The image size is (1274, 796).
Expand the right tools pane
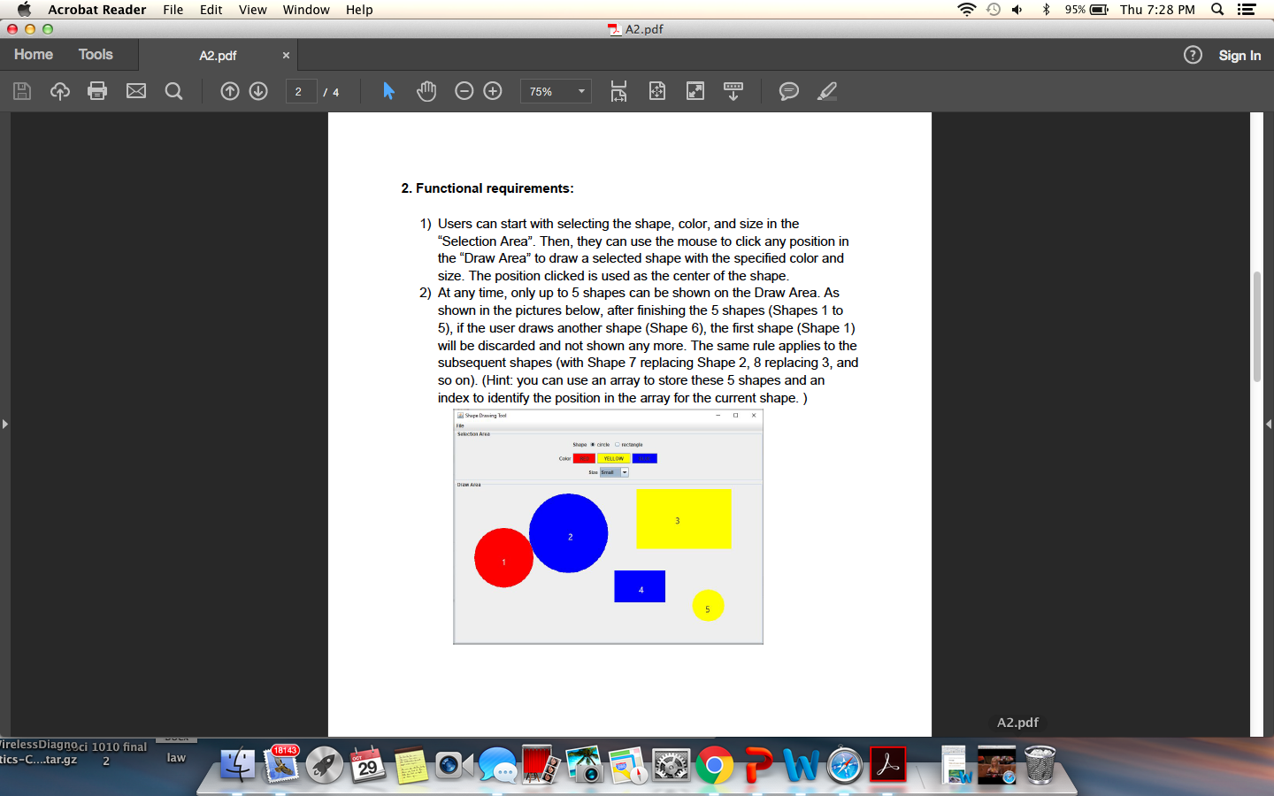1269,425
